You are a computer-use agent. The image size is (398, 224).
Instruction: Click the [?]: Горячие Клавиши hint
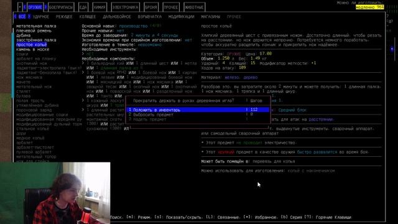point(328,217)
